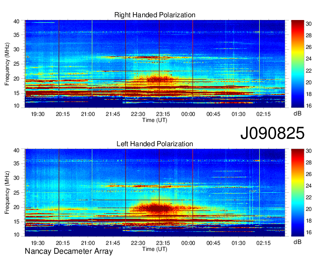Click 'dB' label under Right Handed colorbar
317x257 pixels.
(x=297, y=114)
